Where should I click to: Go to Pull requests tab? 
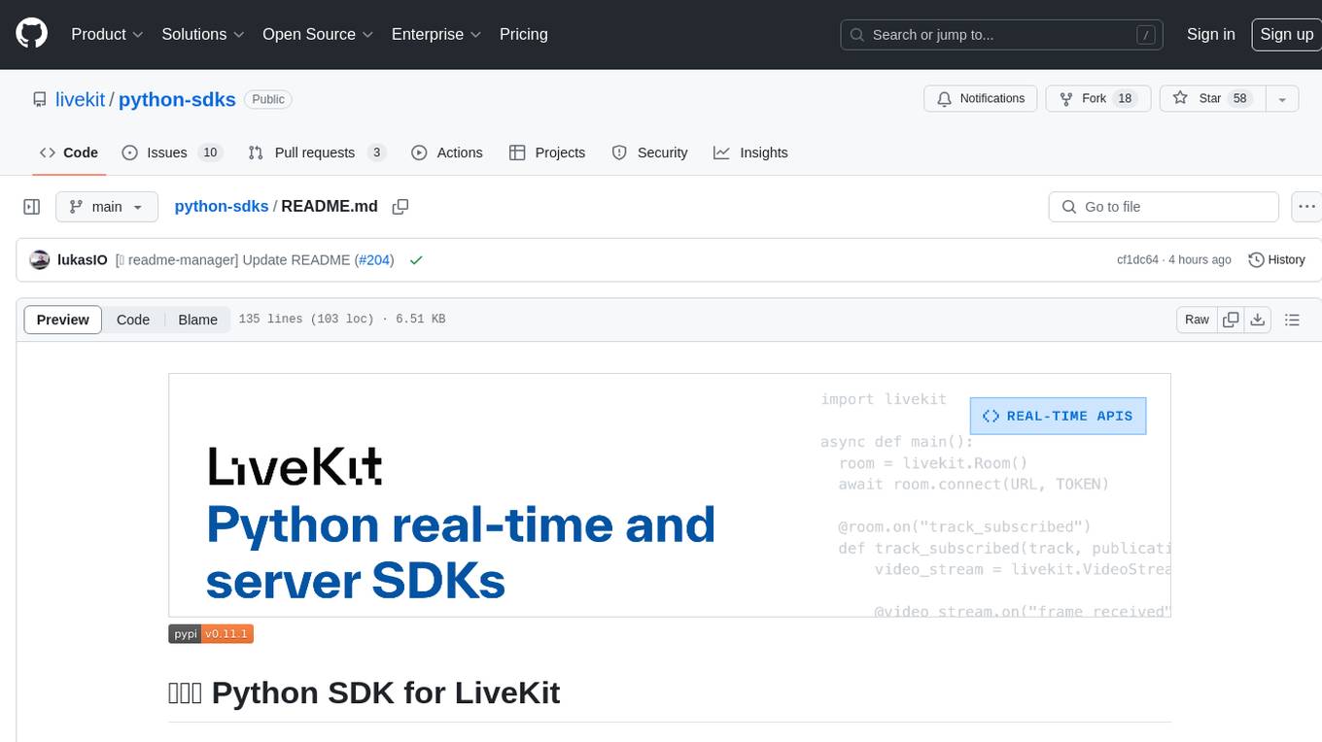pyautogui.click(x=316, y=152)
